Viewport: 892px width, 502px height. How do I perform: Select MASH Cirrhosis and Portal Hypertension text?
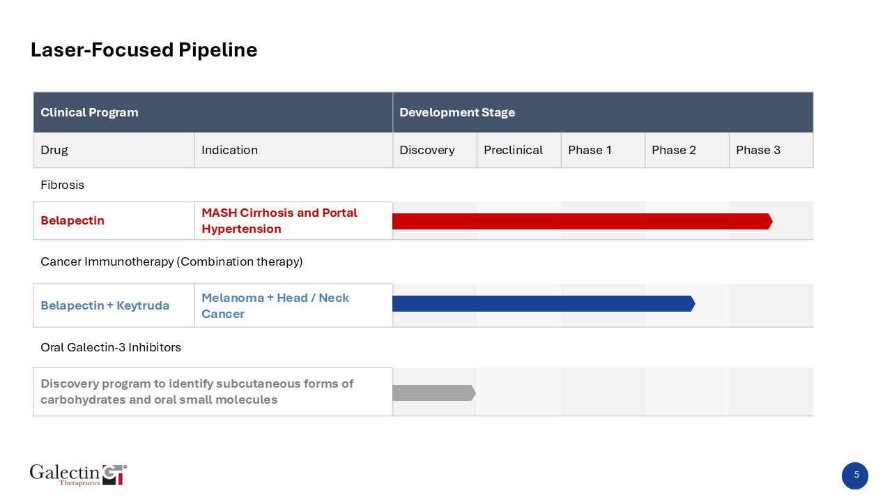coord(279,221)
